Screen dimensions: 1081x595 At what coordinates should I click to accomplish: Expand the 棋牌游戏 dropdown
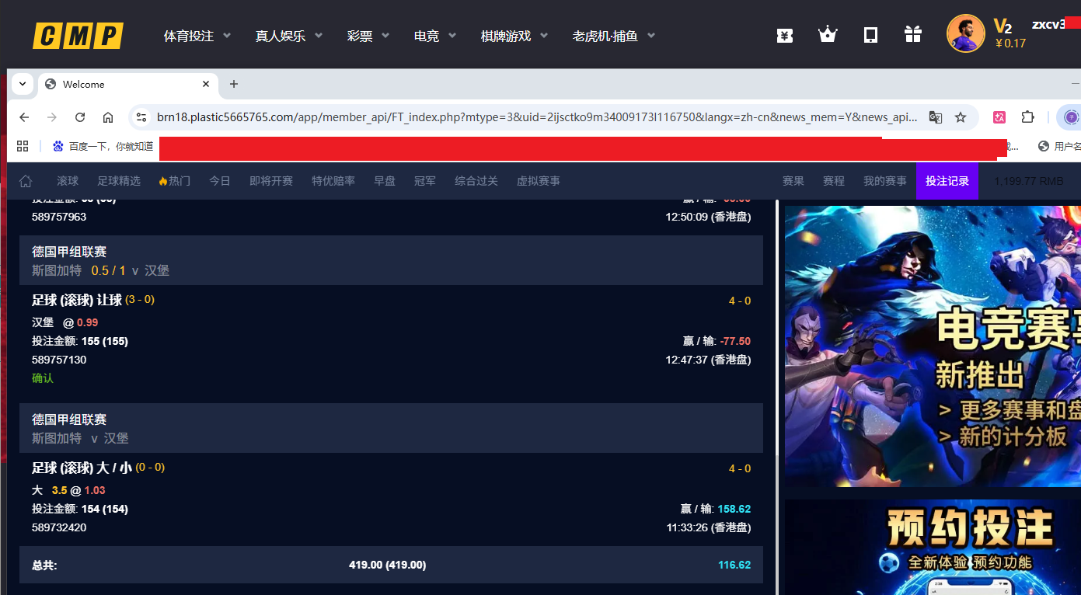[513, 35]
